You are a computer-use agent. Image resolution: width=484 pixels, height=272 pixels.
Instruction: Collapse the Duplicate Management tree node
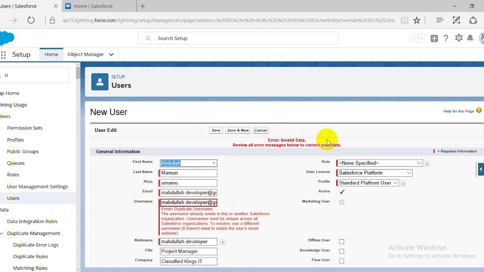[x=2, y=233]
